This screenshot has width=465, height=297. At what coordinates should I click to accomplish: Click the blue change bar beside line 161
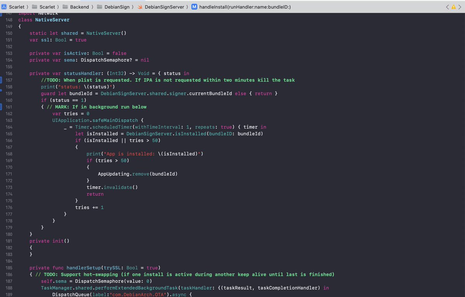pyautogui.click(x=1, y=107)
